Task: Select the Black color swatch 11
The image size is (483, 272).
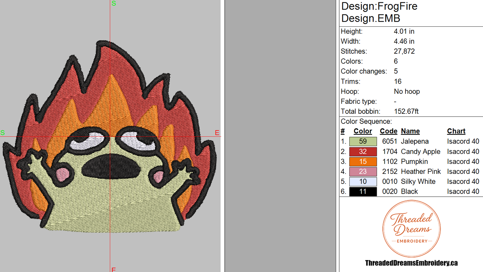Action: pos(363,192)
